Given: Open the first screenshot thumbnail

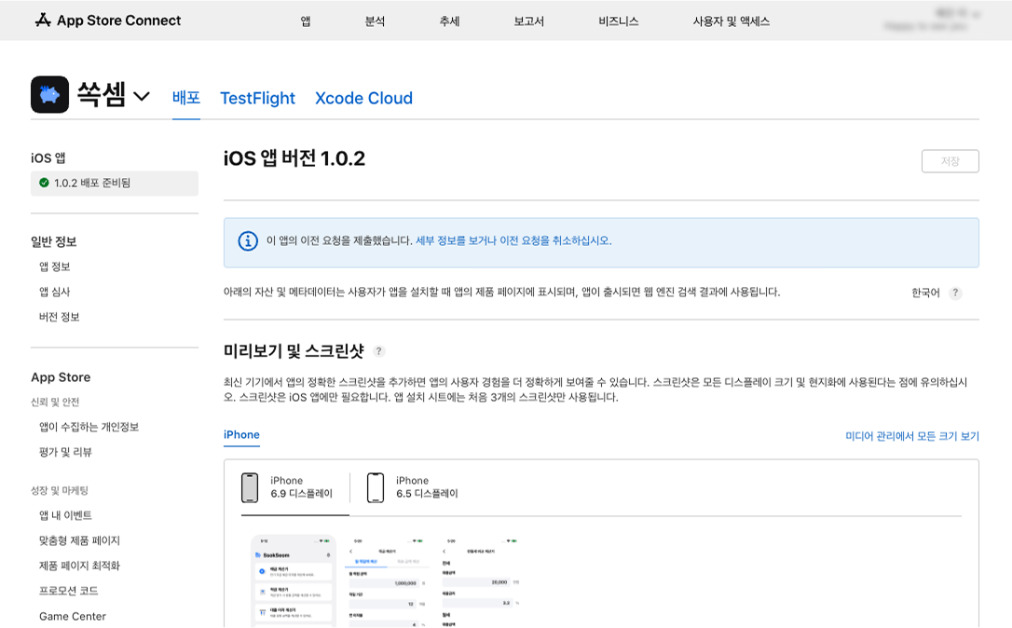Looking at the screenshot, I should (294, 580).
